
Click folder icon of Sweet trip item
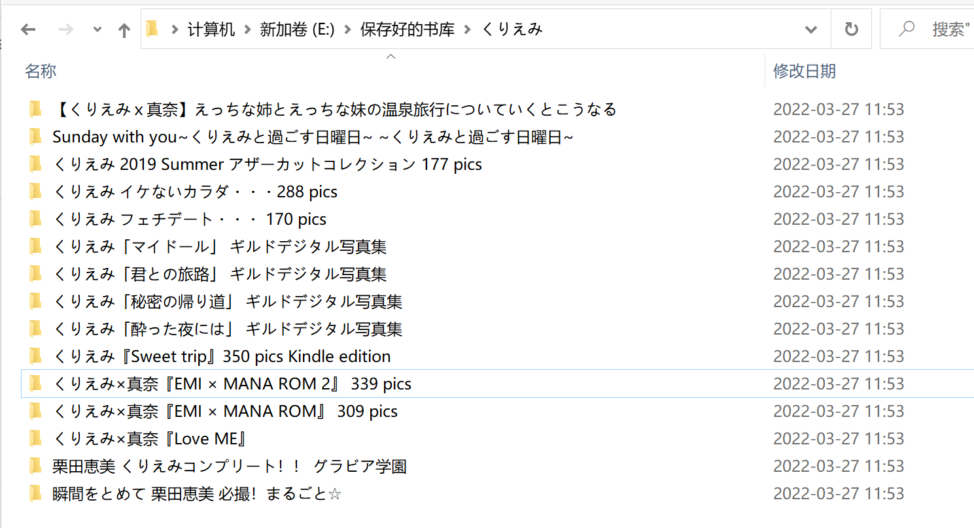click(36, 356)
